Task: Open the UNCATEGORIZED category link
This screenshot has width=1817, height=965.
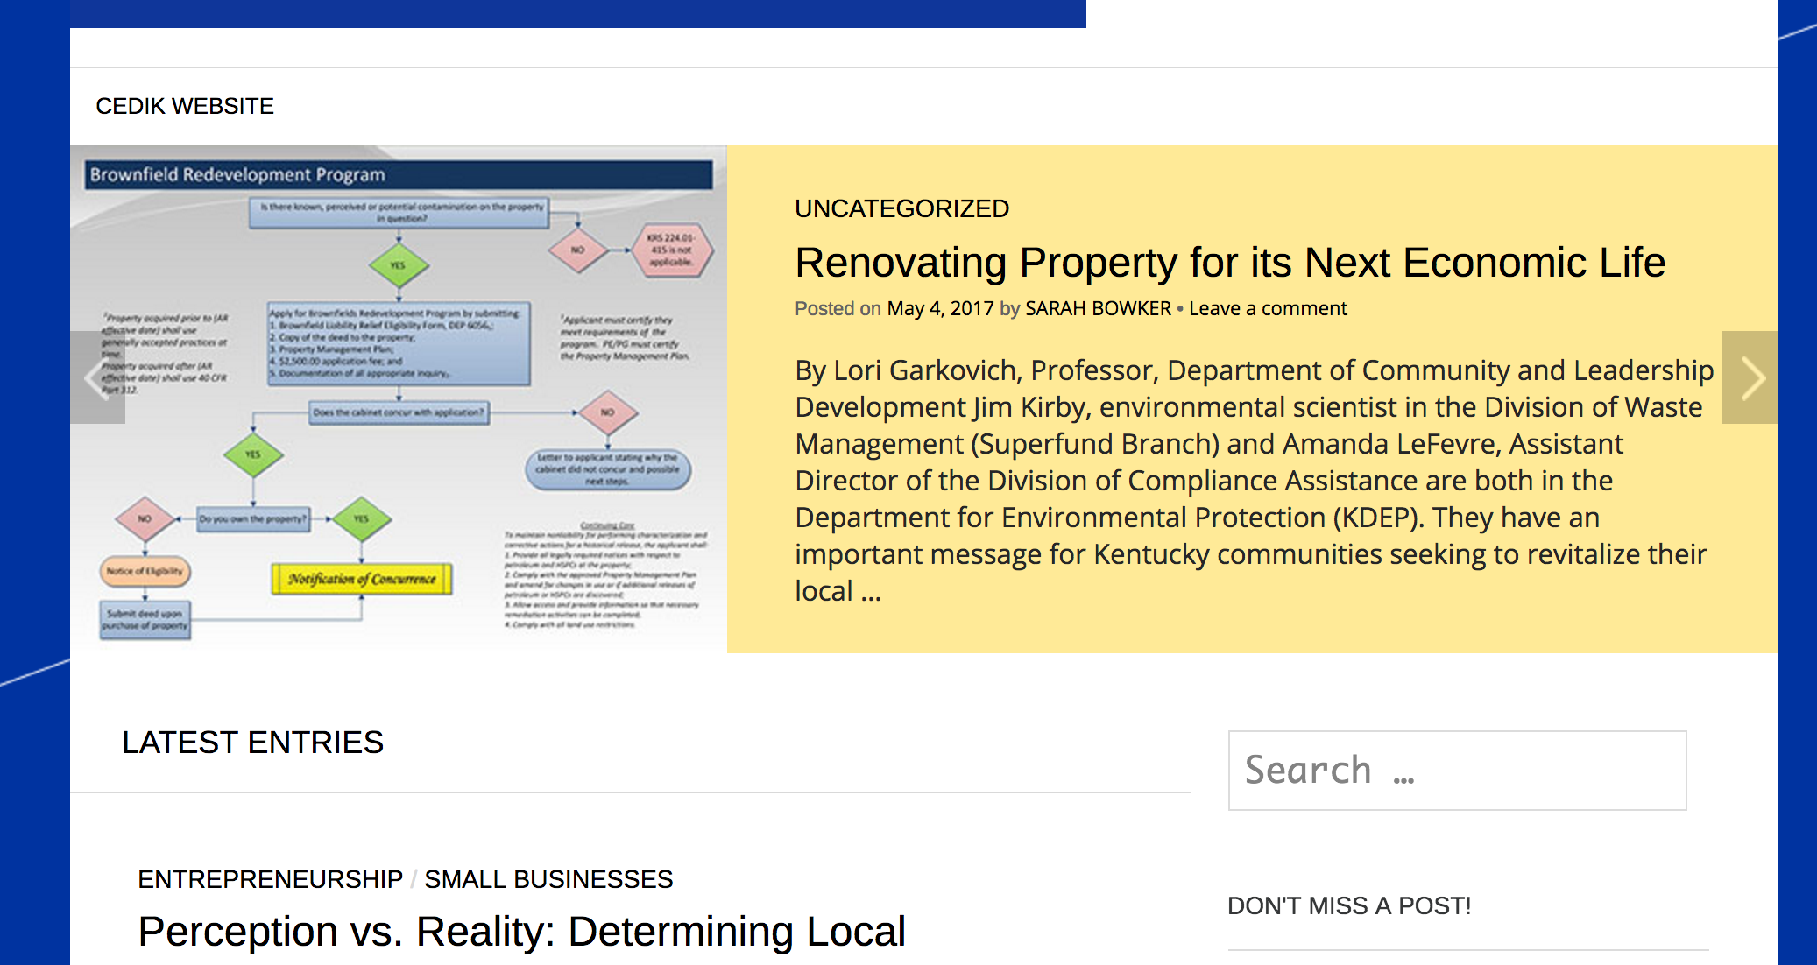Action: (x=901, y=208)
